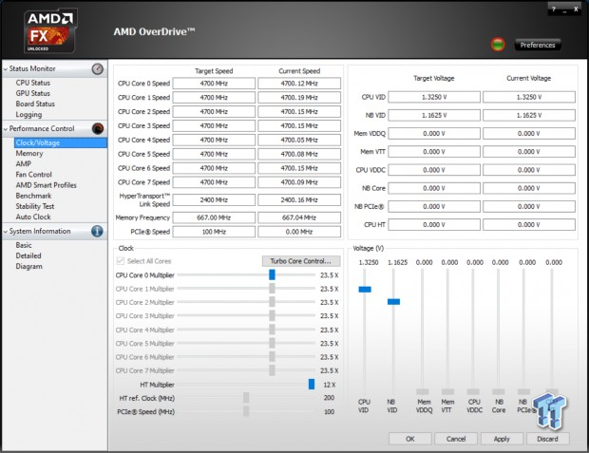Collapse the Status Monitor section
Viewport: 589px width, 453px height.
coord(5,68)
